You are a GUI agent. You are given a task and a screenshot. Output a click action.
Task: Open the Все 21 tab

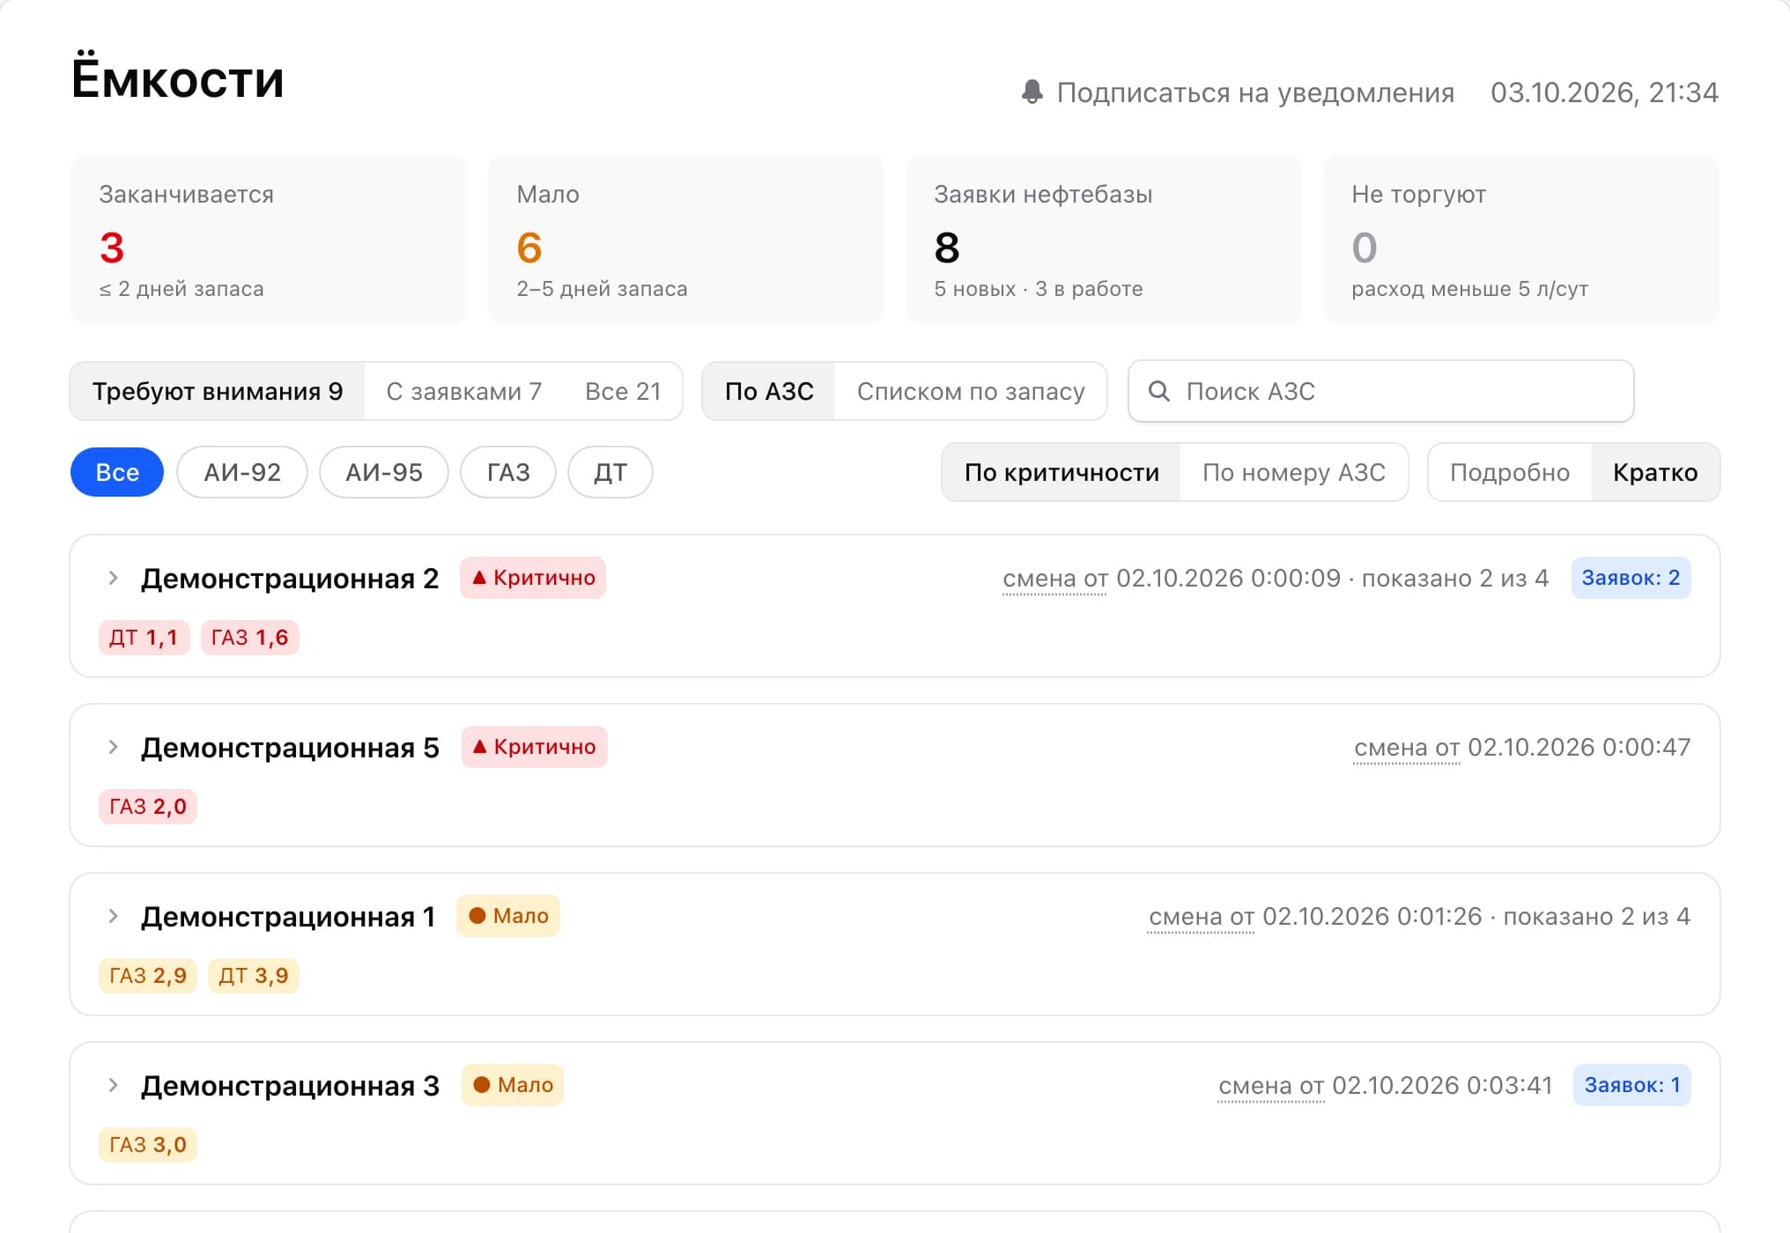tap(623, 391)
